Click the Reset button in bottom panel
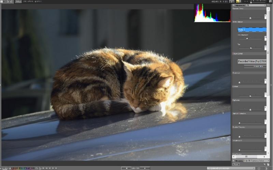The height and width of the screenshot is (170, 273). pyautogui.click(x=236, y=165)
